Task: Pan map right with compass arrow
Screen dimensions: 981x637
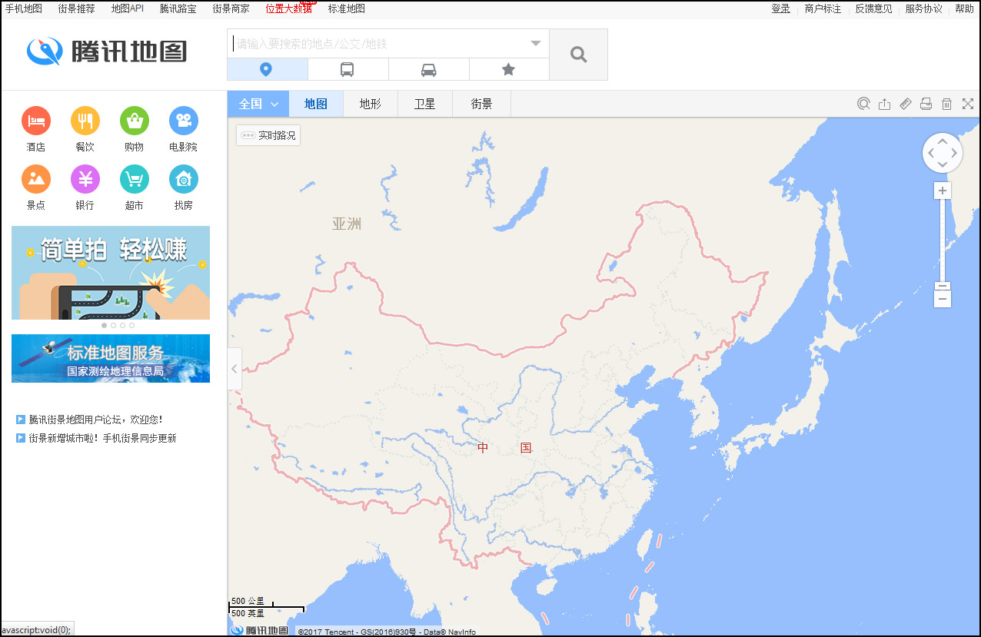Action: tap(955, 153)
